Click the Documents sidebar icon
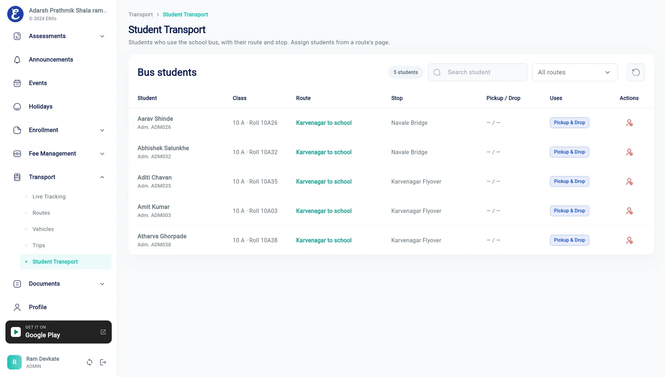This screenshot has width=665, height=377. point(17,284)
